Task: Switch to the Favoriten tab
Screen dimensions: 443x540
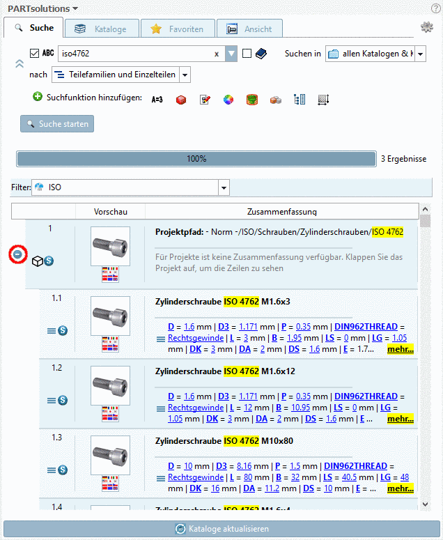Action: click(178, 29)
